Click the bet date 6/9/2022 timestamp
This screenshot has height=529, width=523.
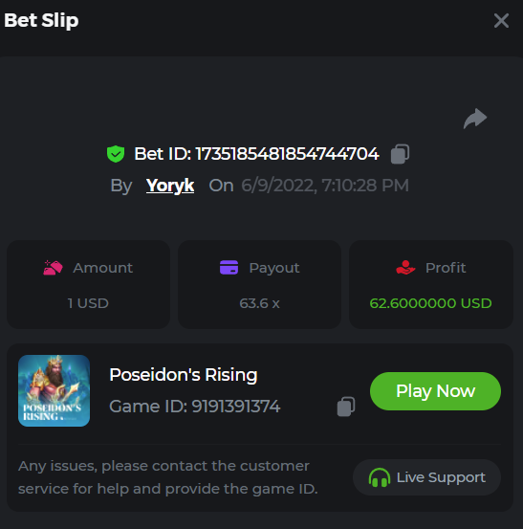325,186
